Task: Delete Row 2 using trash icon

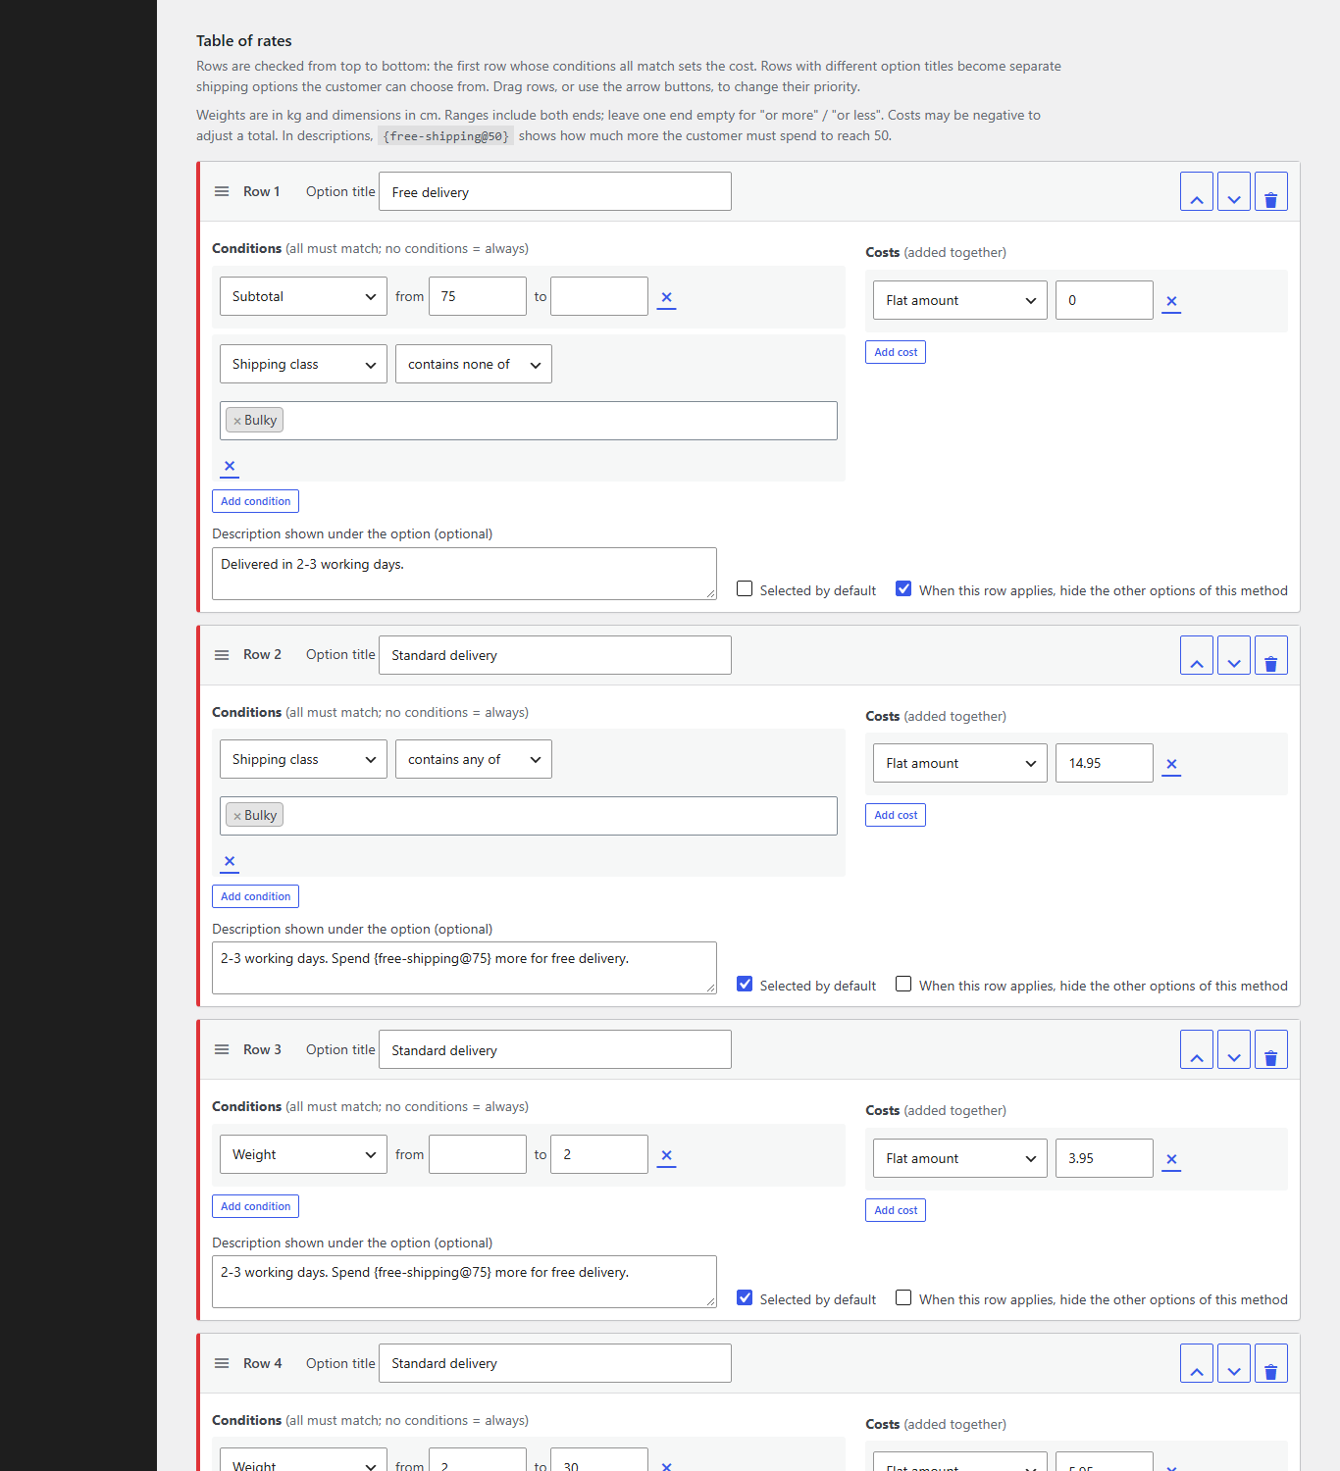Action: click(1271, 655)
